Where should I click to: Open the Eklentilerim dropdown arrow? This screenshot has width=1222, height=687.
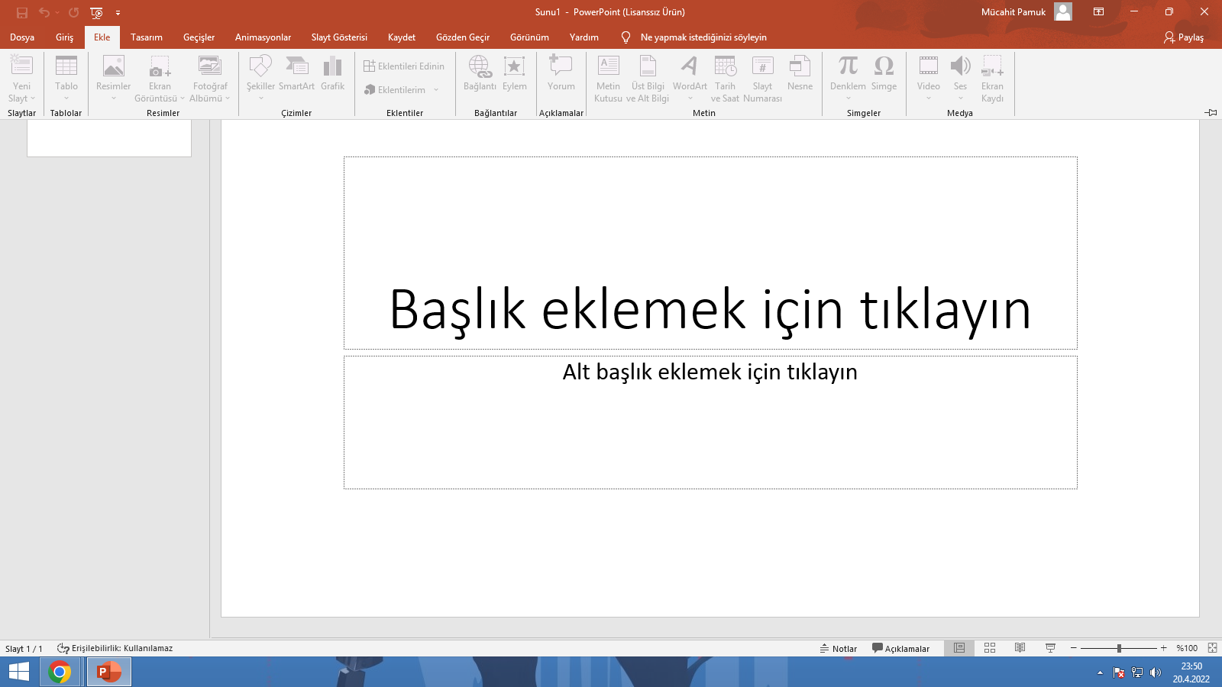(x=436, y=90)
